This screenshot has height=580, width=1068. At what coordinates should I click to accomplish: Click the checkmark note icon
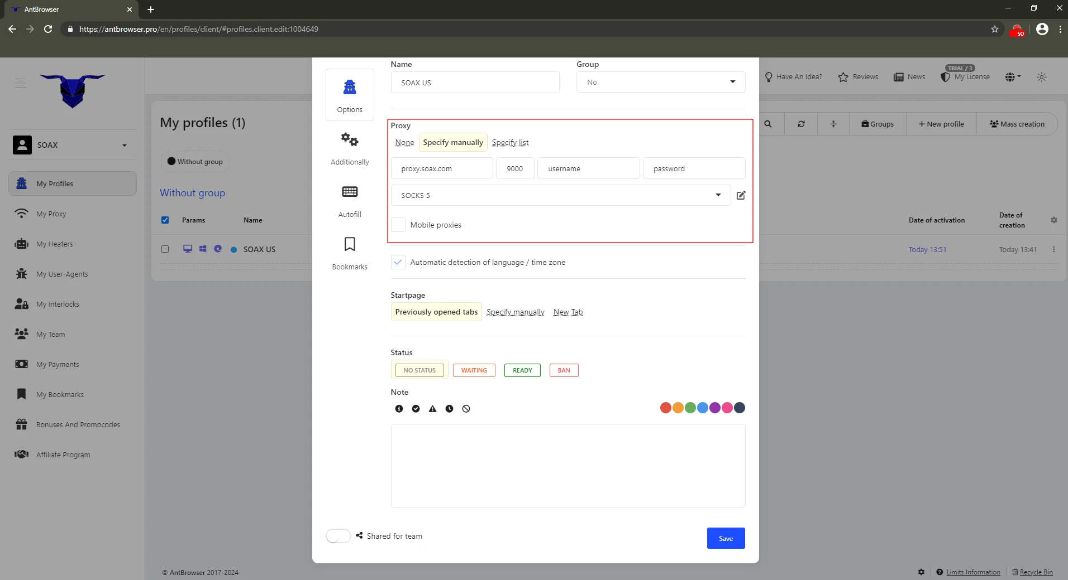(x=416, y=409)
